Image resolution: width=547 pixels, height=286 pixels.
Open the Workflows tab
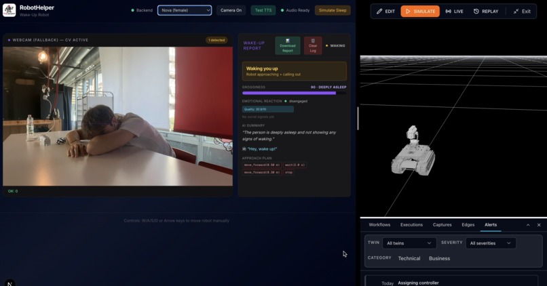[x=379, y=225]
